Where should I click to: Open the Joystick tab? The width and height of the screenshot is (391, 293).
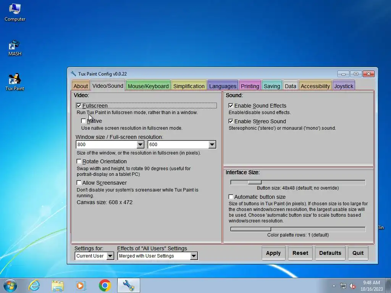(x=344, y=86)
